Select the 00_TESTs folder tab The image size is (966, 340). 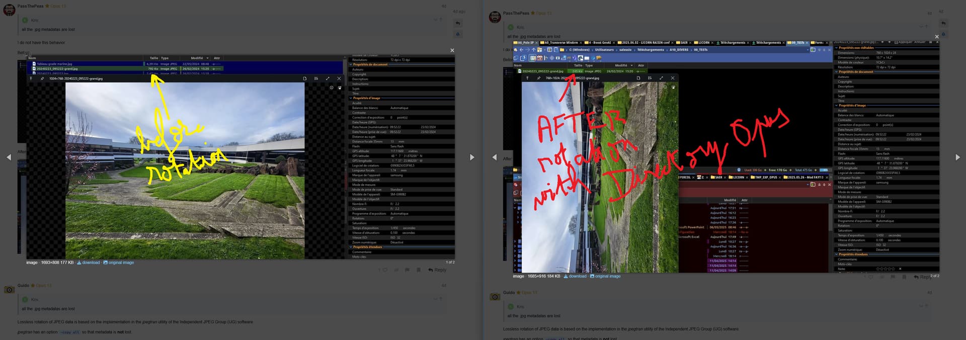(797, 43)
